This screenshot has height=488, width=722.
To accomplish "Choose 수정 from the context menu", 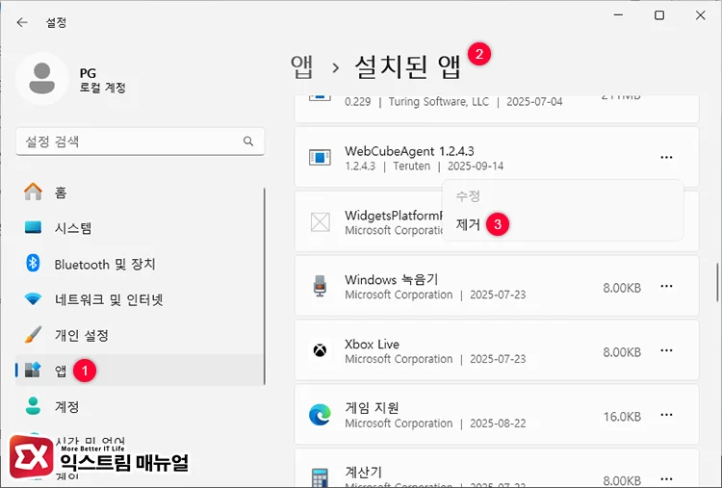I will (468, 196).
